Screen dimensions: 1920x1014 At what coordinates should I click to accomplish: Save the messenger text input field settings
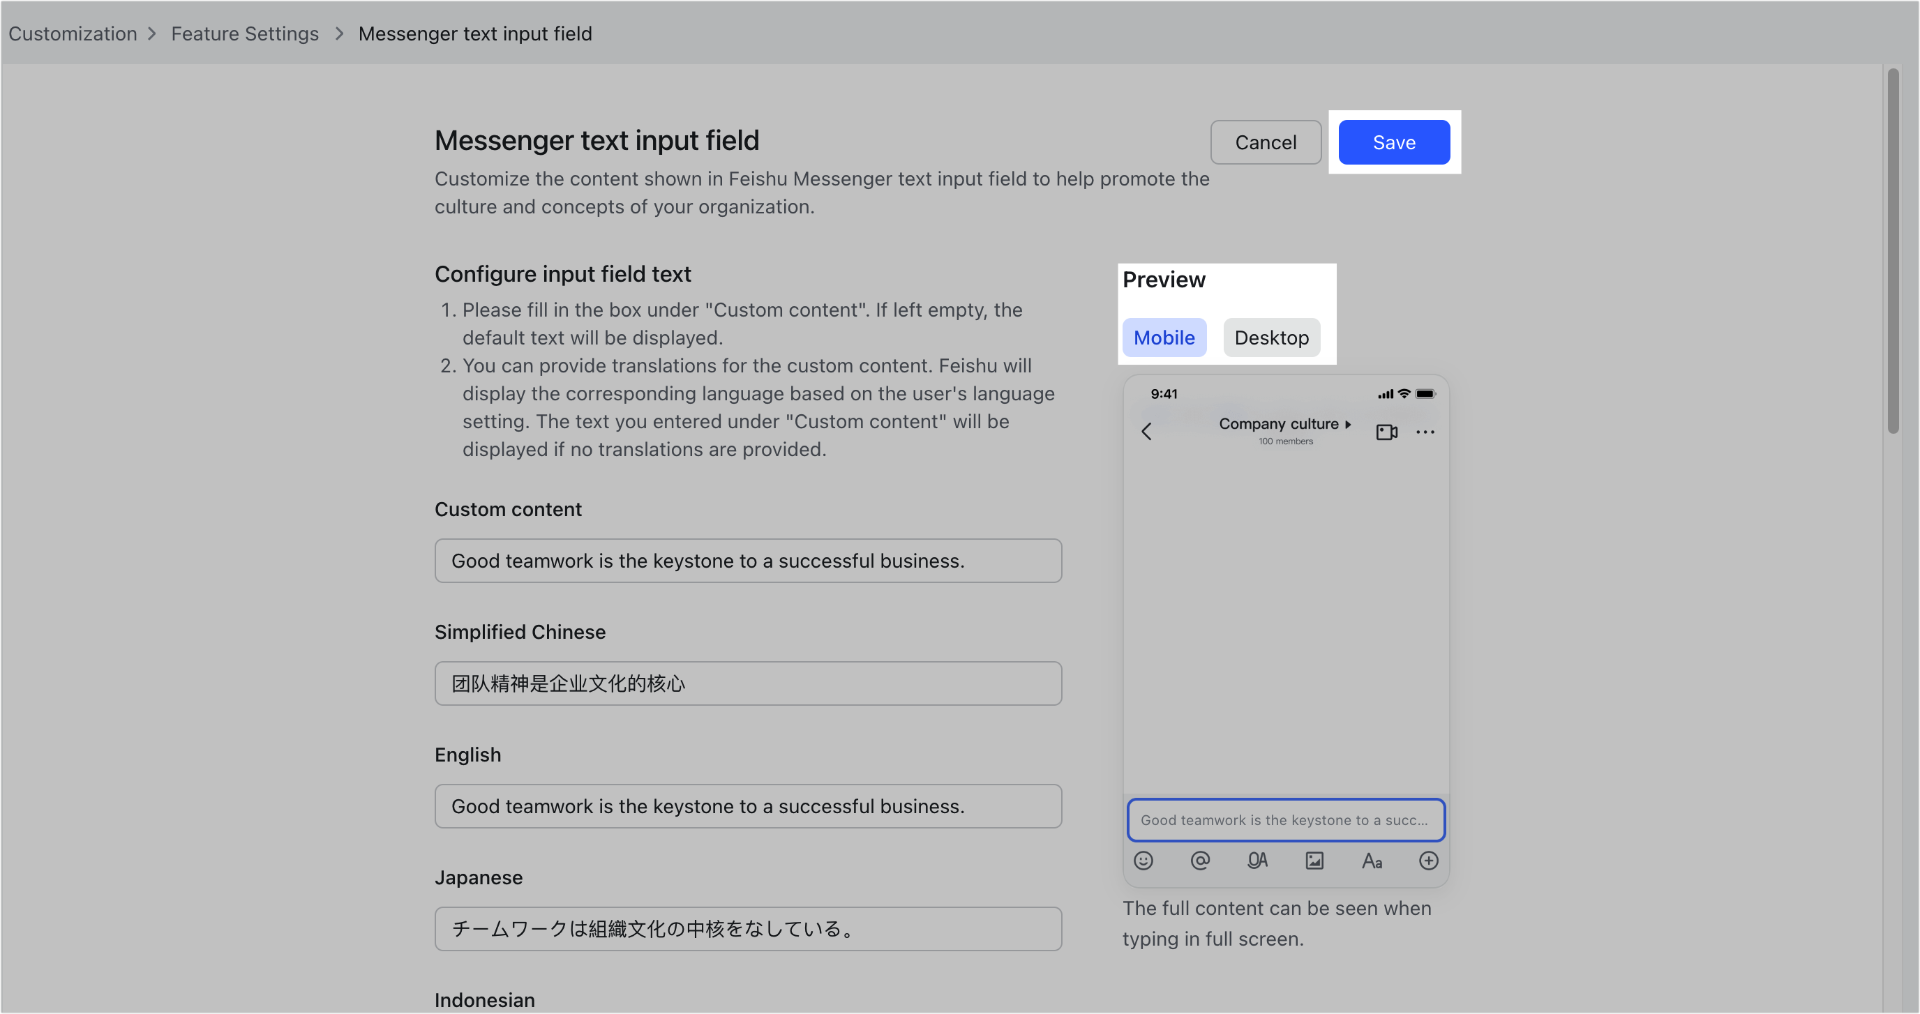pos(1393,142)
